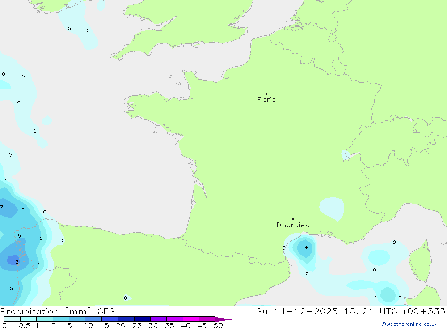Click the 7 mm precipitation value on map
Viewport: 447px width, 328px height.
[x=2, y=207]
